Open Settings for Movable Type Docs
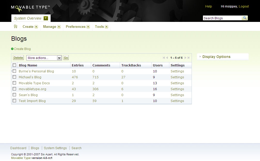The height and width of the screenshot is (161, 260). (177, 83)
